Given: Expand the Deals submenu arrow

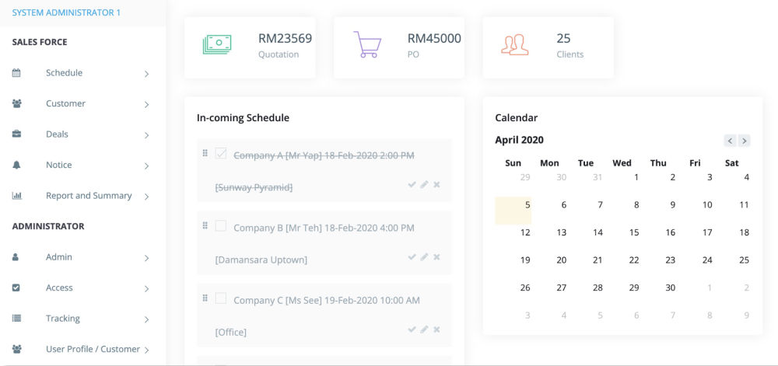Looking at the screenshot, I should [146, 135].
